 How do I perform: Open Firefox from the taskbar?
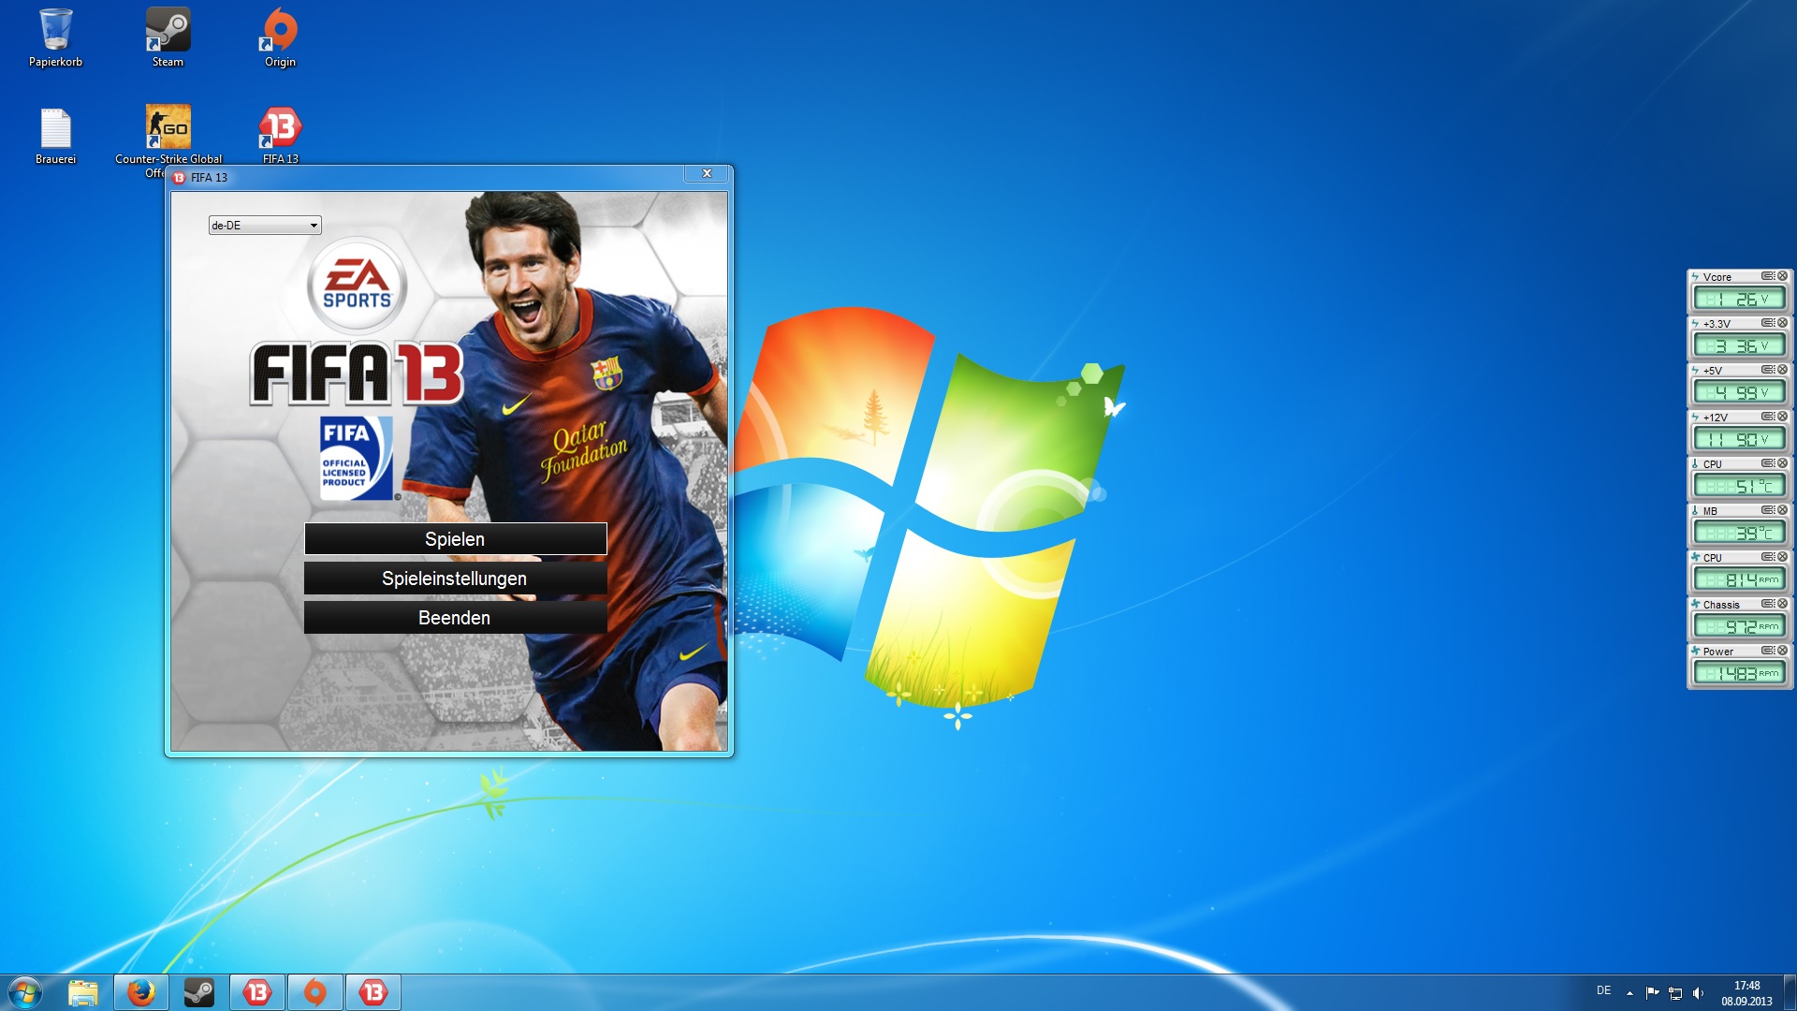tap(141, 991)
